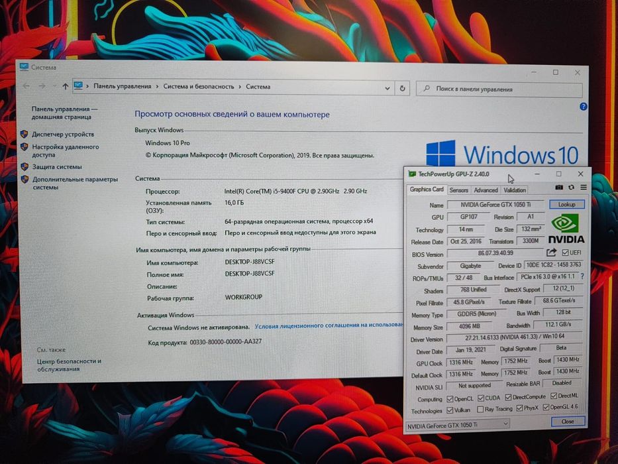Click the Bus Interface question mark icon
The width and height of the screenshot is (618, 464).
tap(582, 276)
